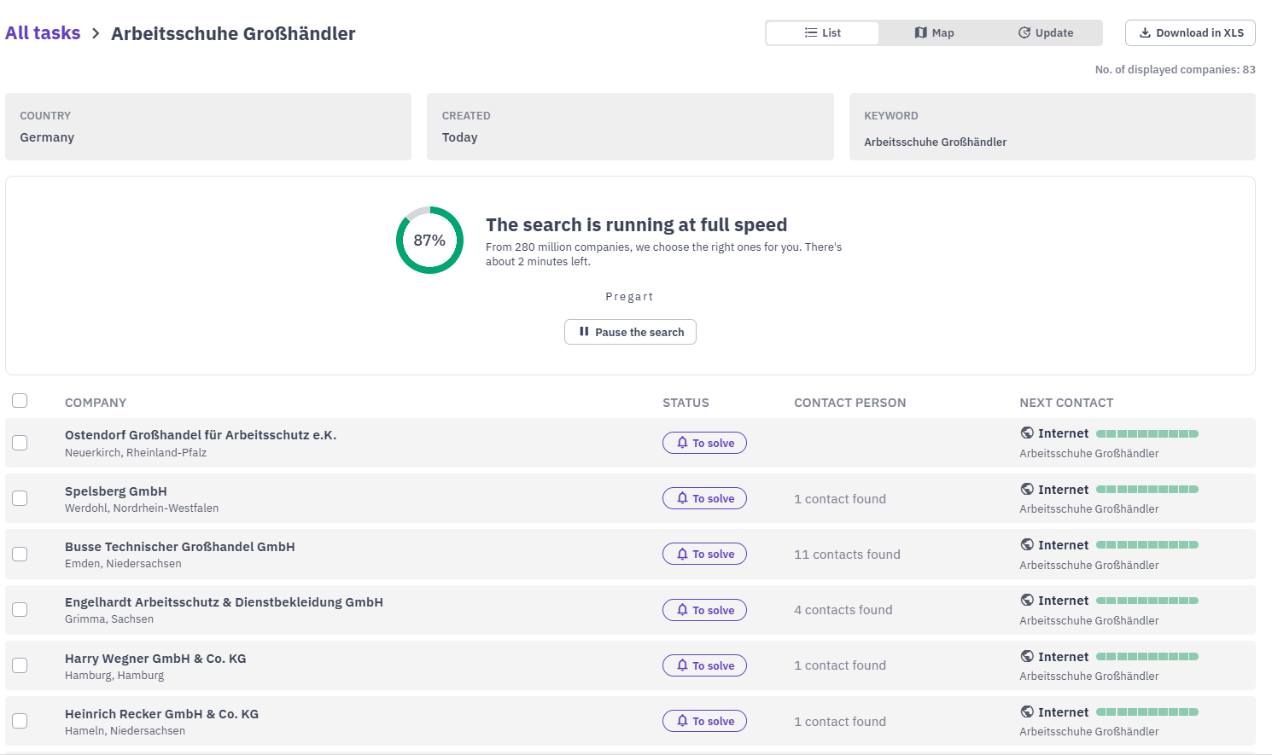Click the globe Internet icon in Ostendorf row
1272x755 pixels.
(x=1027, y=433)
